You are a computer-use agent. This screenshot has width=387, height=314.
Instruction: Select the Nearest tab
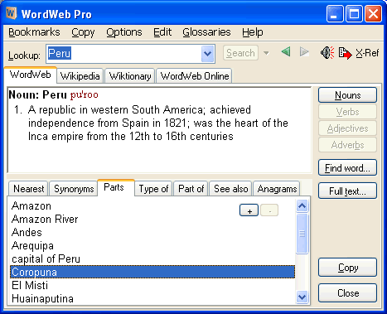point(28,189)
